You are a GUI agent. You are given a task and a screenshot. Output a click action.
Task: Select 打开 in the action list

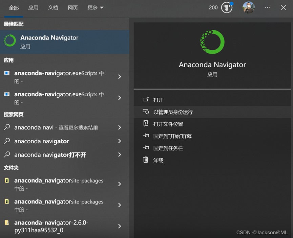(212, 100)
